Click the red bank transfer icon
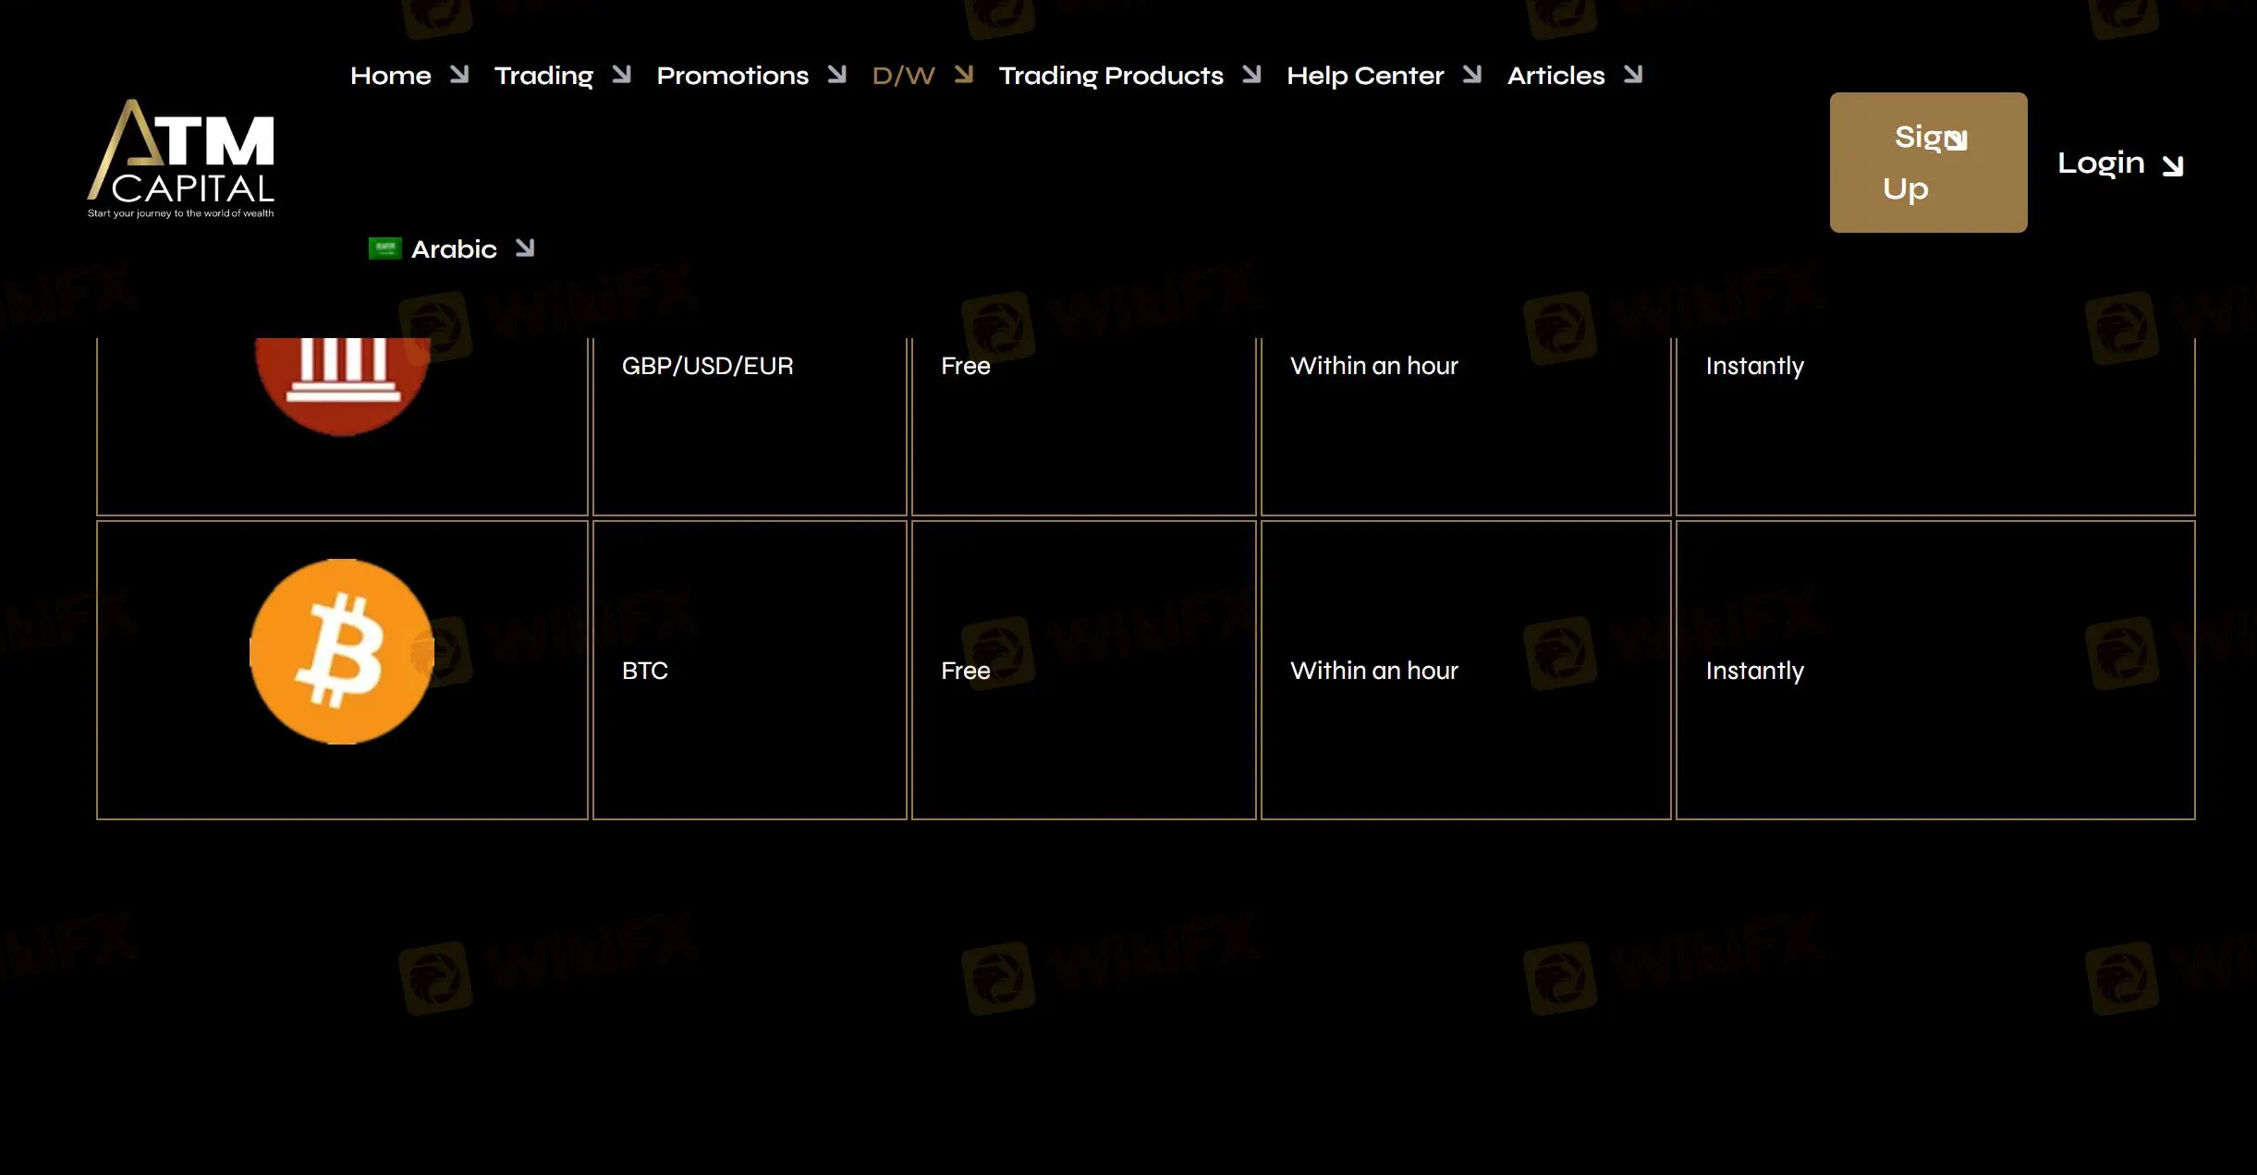Image resolution: width=2257 pixels, height=1175 pixels. [x=342, y=383]
